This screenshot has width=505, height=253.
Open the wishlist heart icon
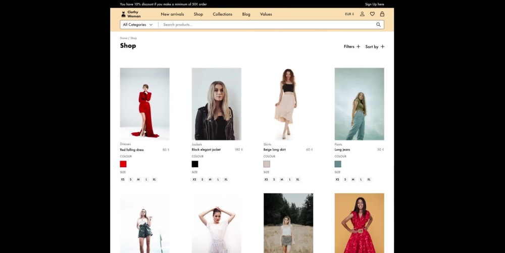click(372, 14)
